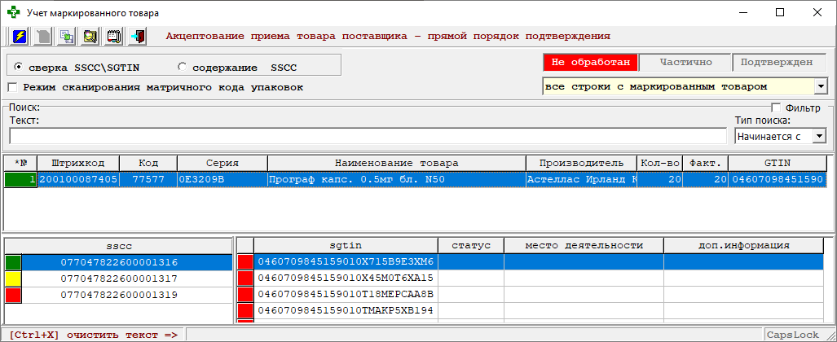Viewport: 837px width, 342px height.
Task: Select the 'содержание SSCC' radio button
Action: 182,66
